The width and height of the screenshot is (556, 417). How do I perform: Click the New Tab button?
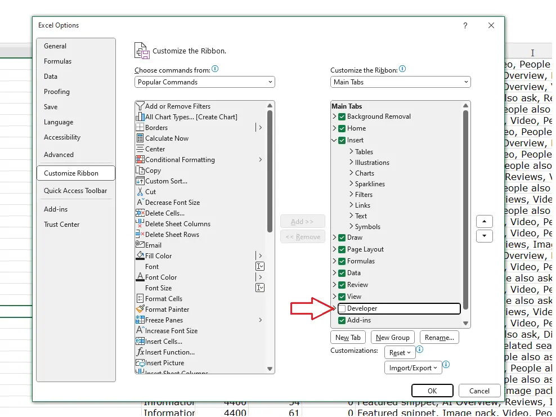pyautogui.click(x=348, y=338)
